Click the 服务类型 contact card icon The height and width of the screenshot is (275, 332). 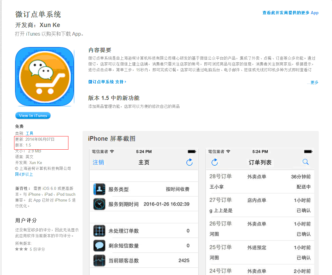[99, 189]
